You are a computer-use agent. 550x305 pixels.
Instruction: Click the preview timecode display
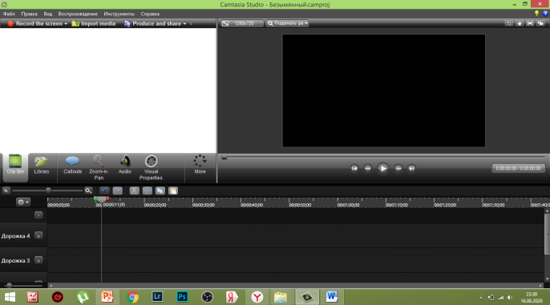point(518,168)
